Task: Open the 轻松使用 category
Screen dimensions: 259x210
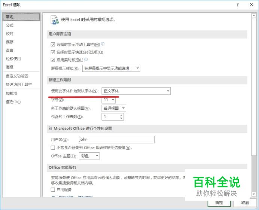Action: coord(13,59)
